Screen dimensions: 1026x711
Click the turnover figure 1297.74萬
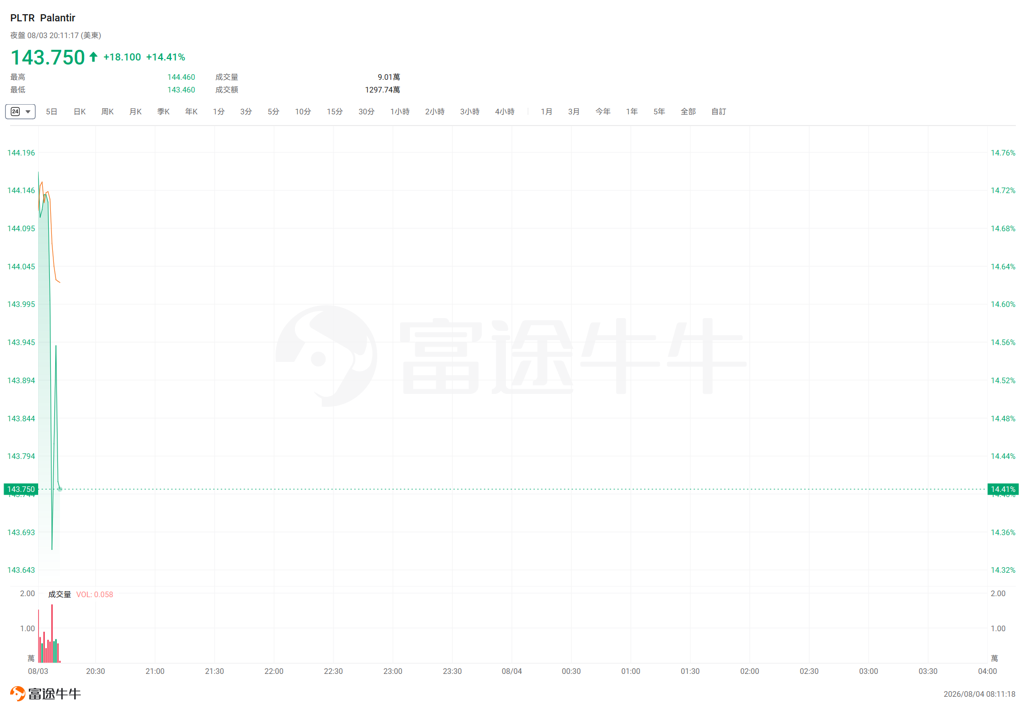pos(383,90)
